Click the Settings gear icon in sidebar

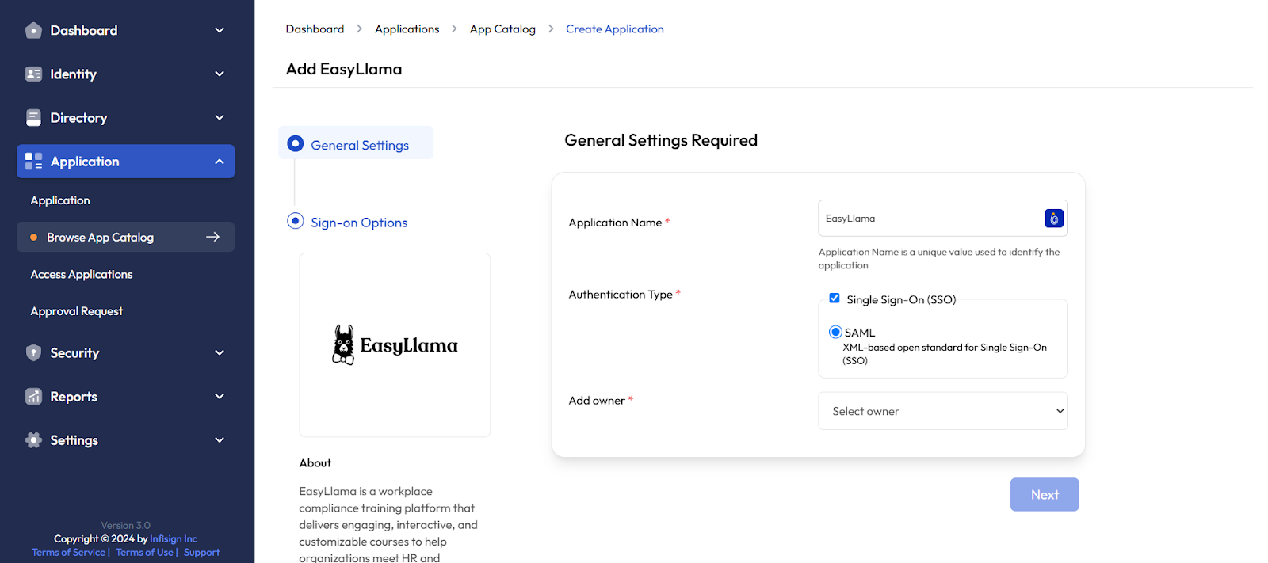(x=33, y=440)
